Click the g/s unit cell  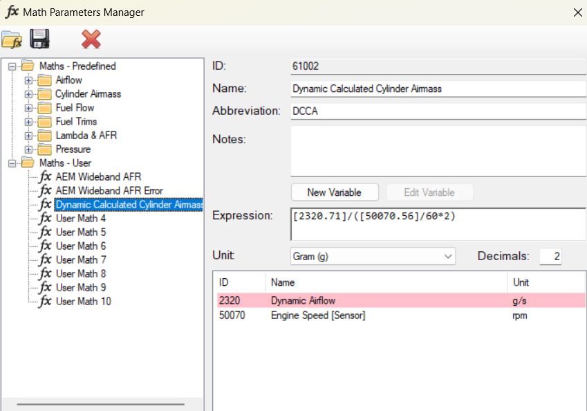coord(520,301)
